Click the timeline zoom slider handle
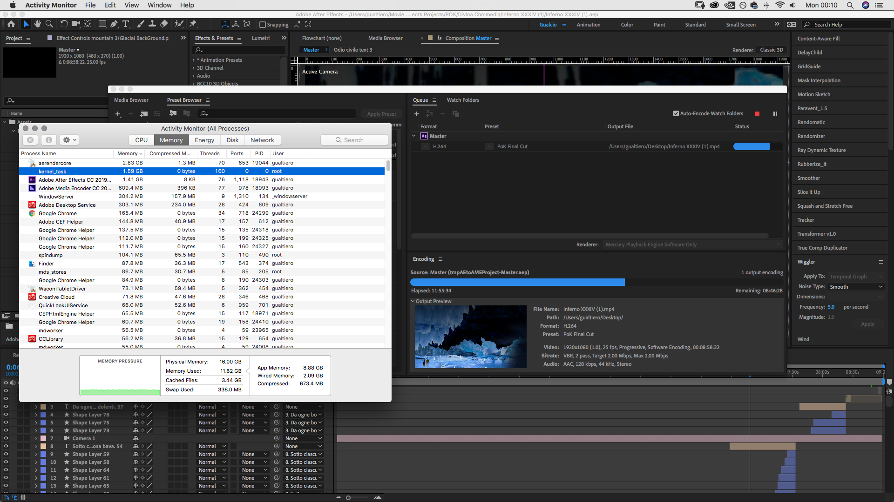The width and height of the screenshot is (894, 502). (348, 498)
